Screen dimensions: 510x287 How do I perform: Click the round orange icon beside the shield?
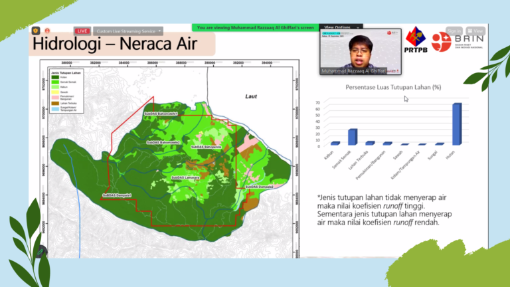47,31
